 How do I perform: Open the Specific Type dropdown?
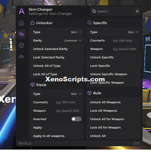114,32
